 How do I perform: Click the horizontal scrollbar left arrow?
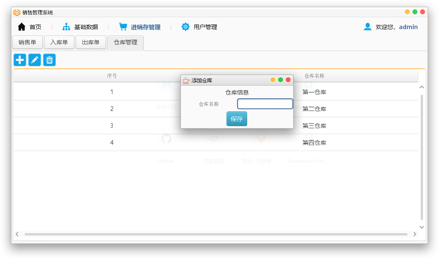coord(17,234)
